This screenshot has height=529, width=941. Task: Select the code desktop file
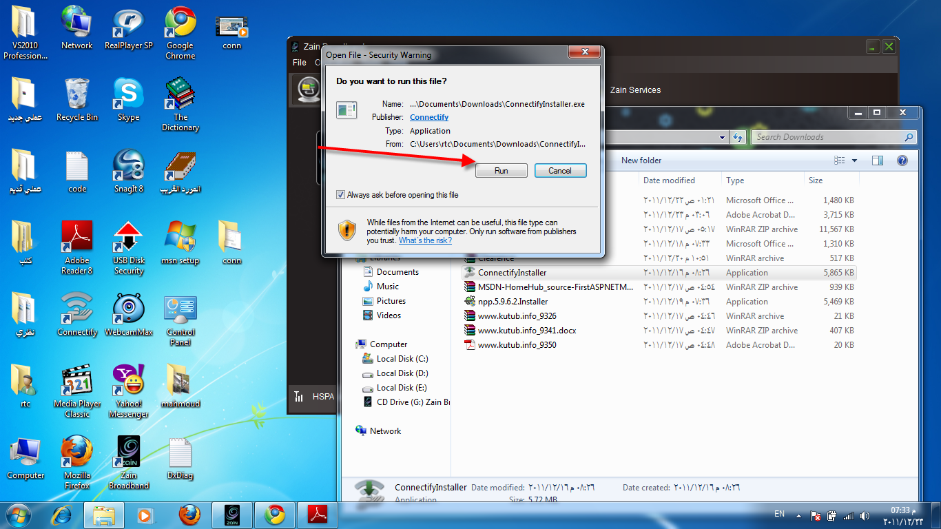tap(77, 171)
